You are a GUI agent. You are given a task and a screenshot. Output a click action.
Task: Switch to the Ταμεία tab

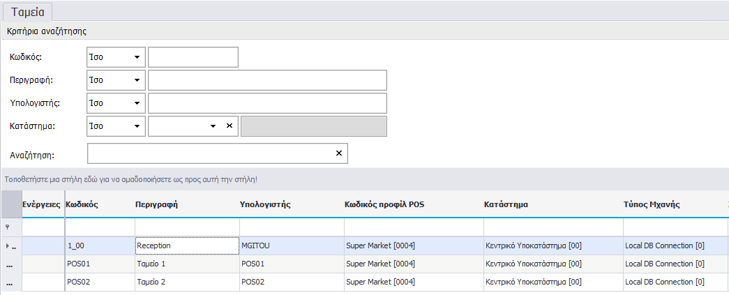28,12
